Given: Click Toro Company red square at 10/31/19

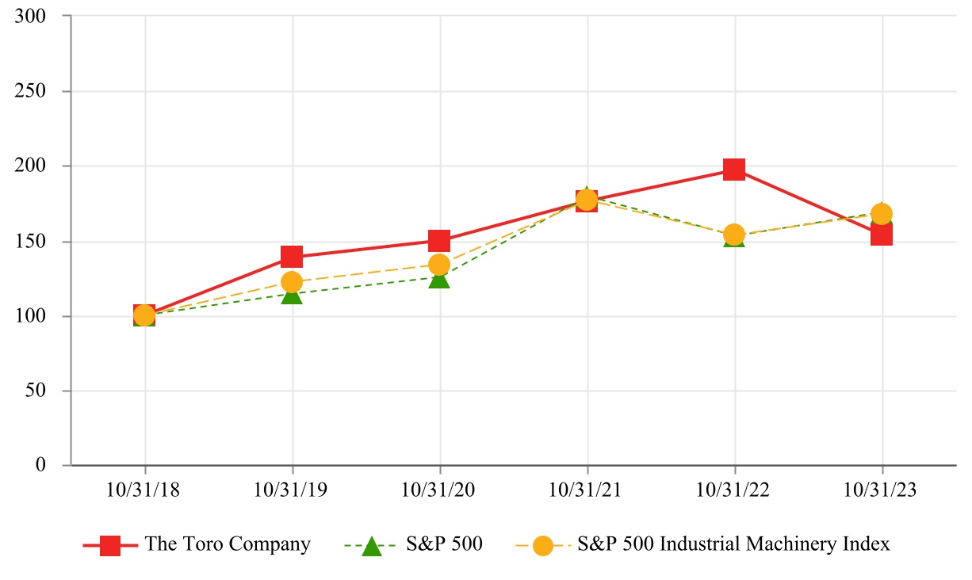Looking at the screenshot, I should coord(292,257).
